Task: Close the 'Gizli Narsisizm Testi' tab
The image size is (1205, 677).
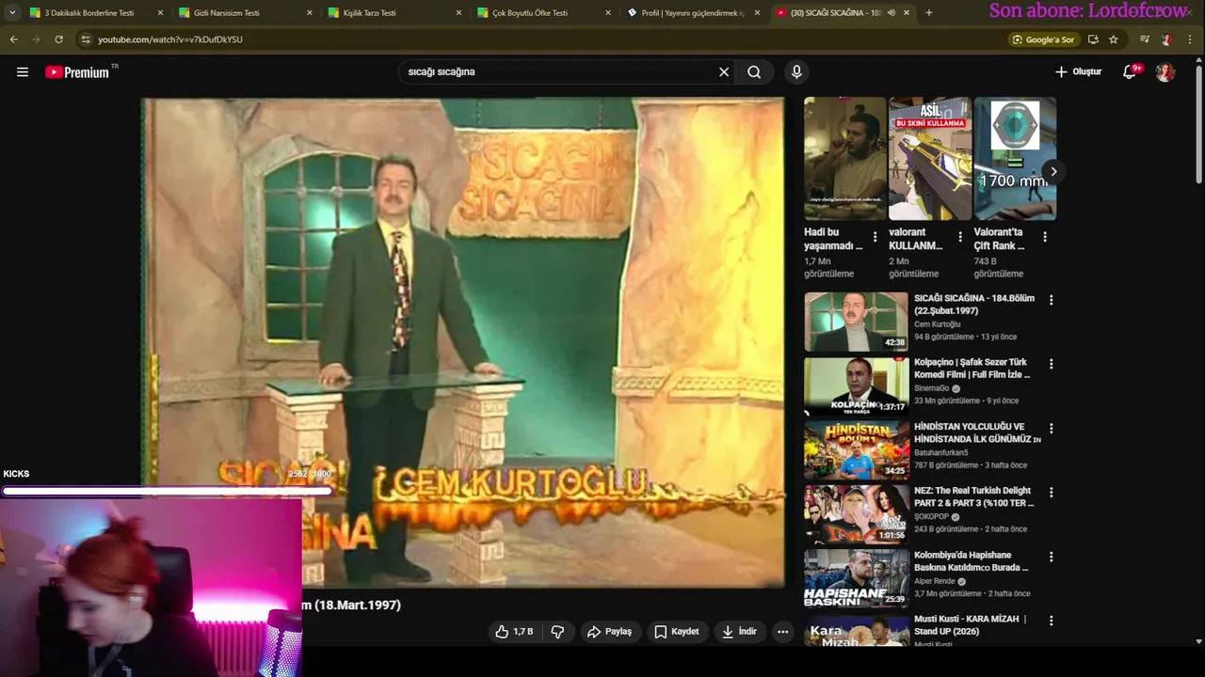Action: tap(310, 12)
